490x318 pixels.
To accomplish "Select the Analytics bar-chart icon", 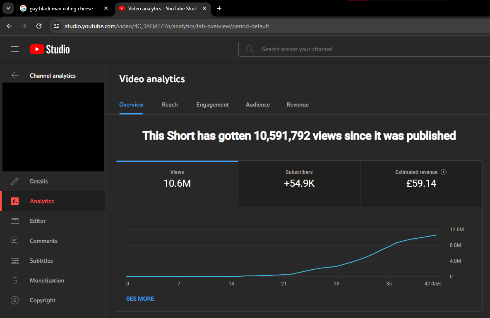I will click(x=15, y=201).
